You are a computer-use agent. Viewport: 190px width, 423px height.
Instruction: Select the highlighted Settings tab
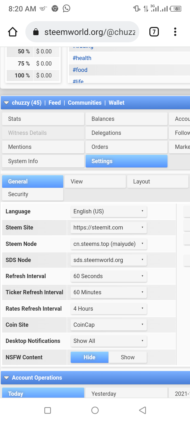pyautogui.click(x=126, y=161)
